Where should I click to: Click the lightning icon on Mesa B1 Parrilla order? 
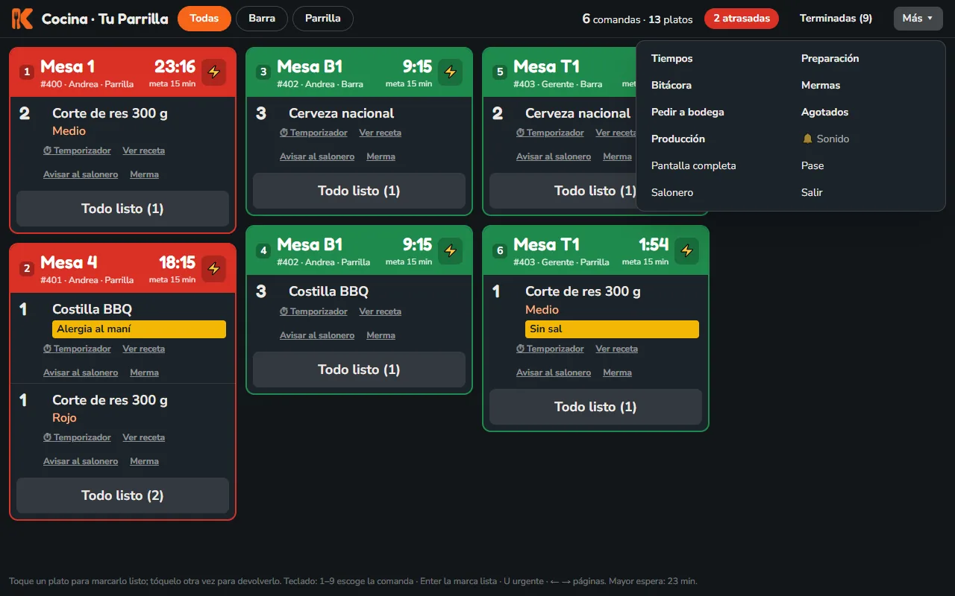pos(450,250)
